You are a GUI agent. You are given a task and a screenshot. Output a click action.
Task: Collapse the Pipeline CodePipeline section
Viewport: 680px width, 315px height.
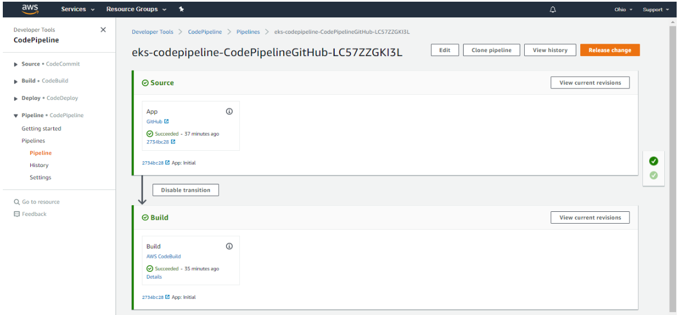point(49,115)
